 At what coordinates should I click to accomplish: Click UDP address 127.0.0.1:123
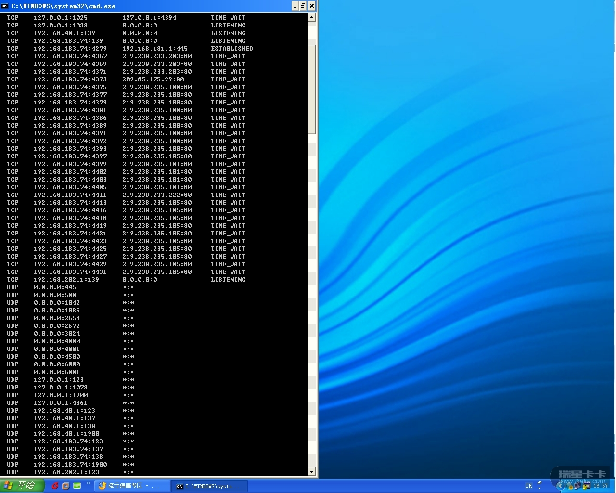point(59,380)
